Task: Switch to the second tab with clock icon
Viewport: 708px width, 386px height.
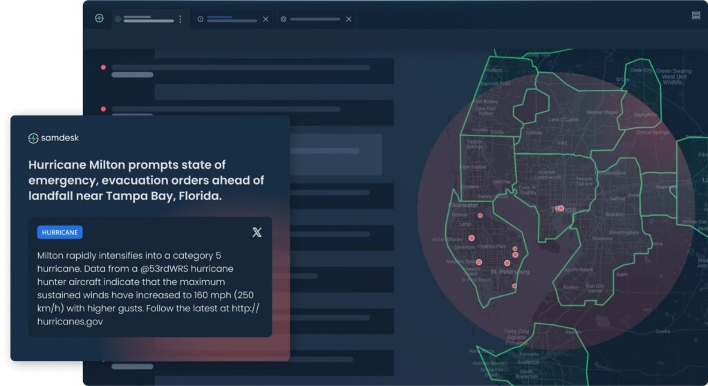Action: [230, 19]
